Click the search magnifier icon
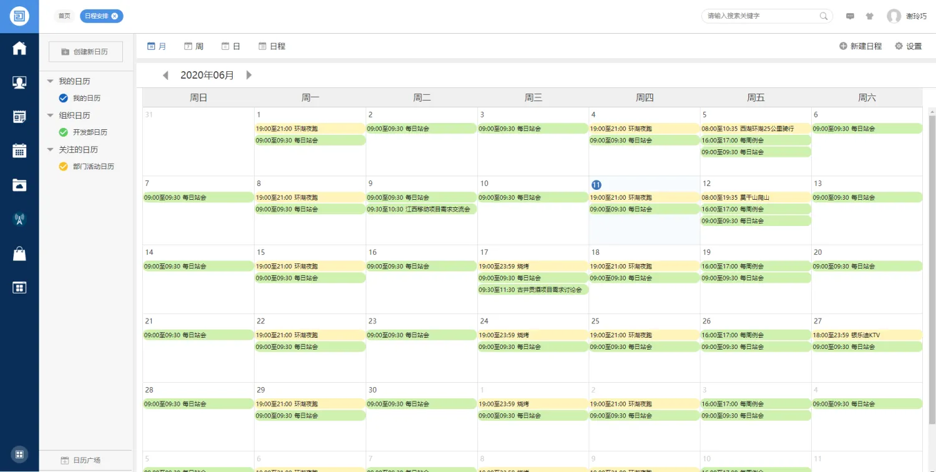This screenshot has width=936, height=472. pos(824,16)
